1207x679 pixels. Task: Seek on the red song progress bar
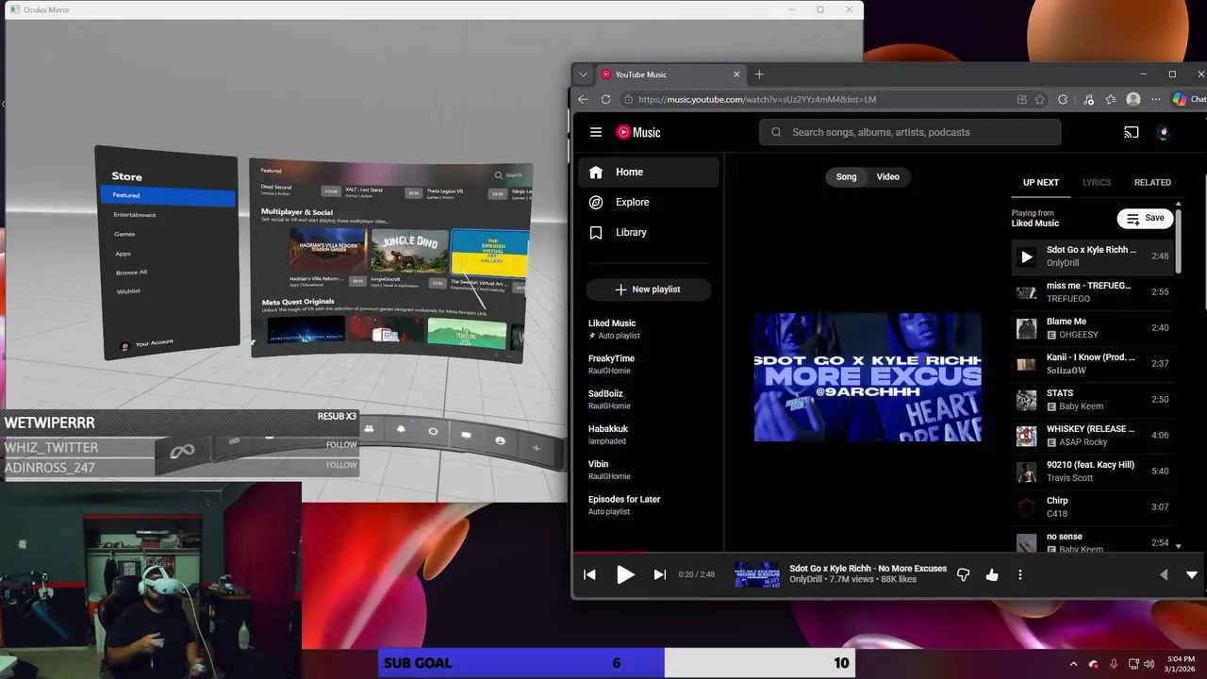[x=611, y=553]
